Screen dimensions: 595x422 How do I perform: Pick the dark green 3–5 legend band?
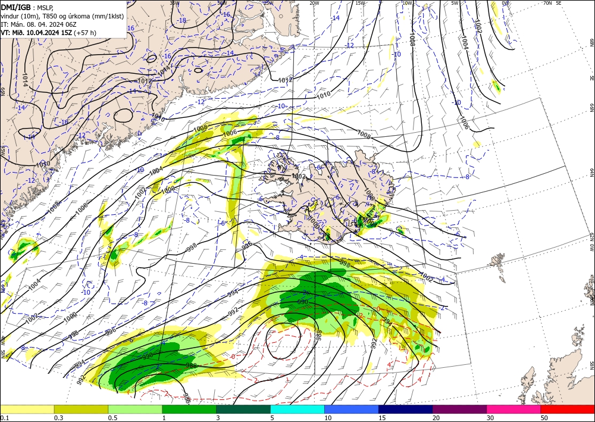[243, 409]
